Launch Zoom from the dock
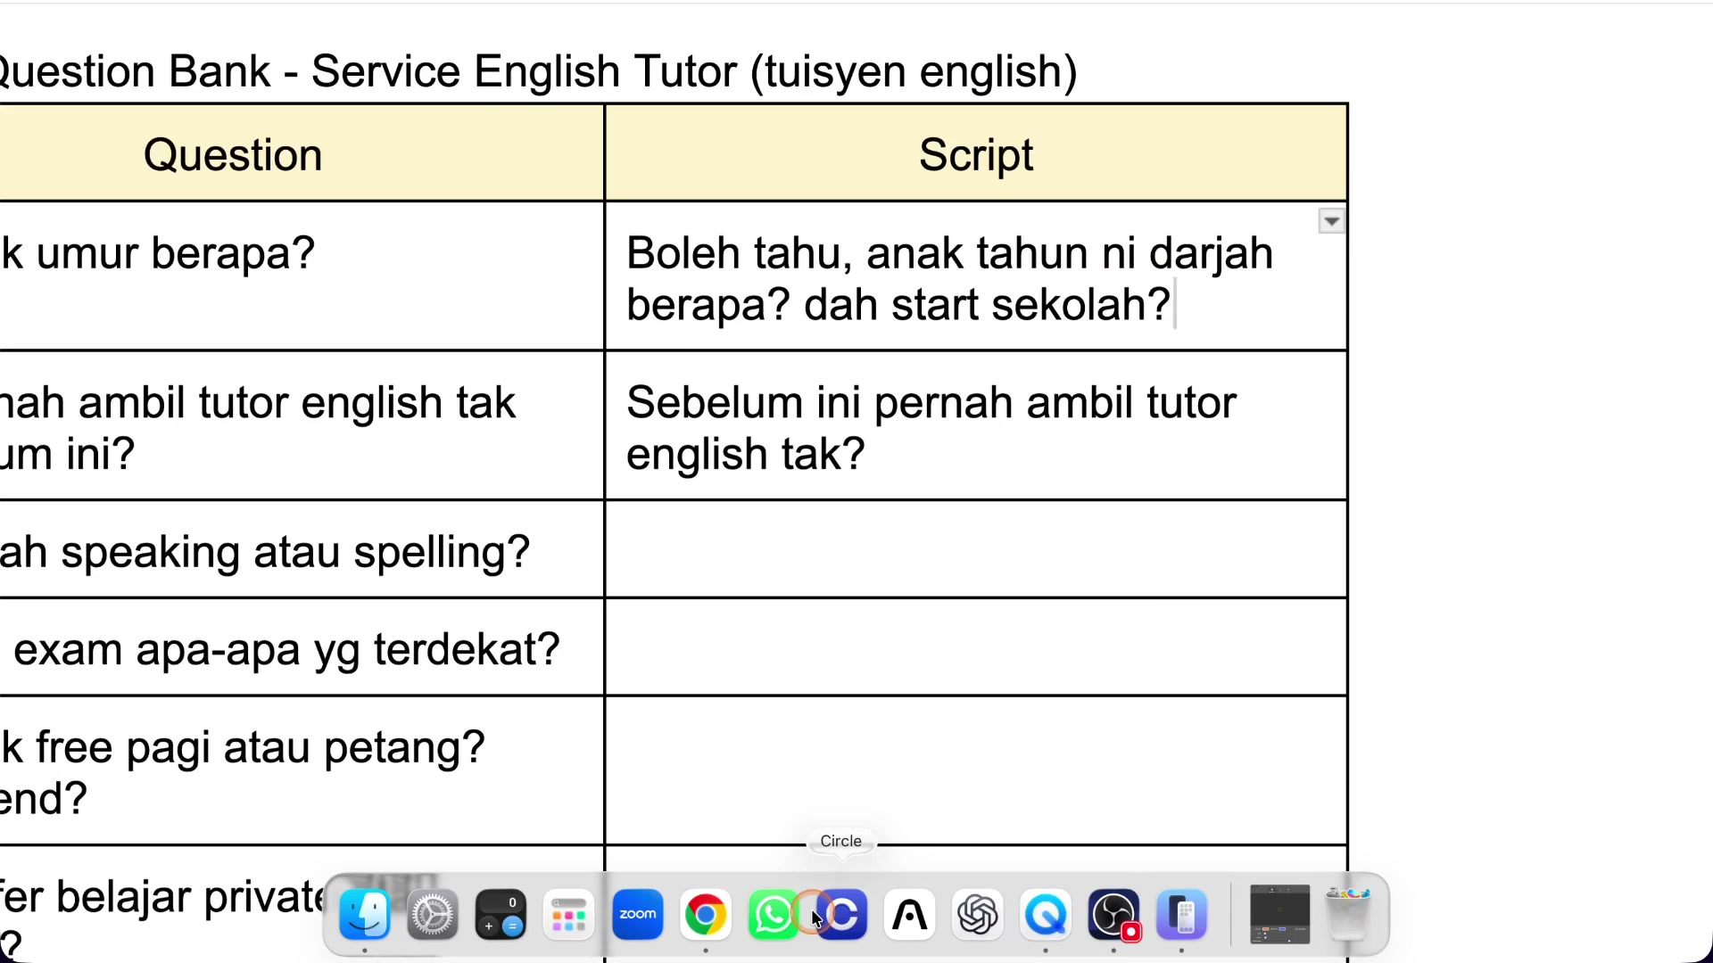The width and height of the screenshot is (1713, 963). click(x=638, y=915)
